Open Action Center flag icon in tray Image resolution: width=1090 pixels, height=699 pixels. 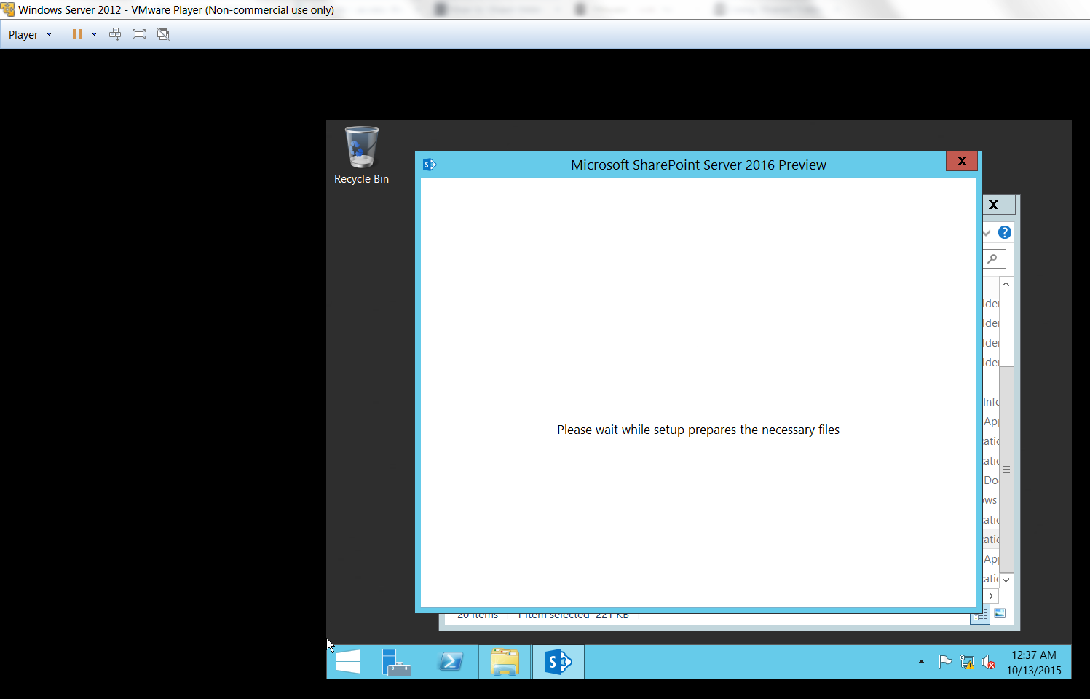pyautogui.click(x=945, y=662)
